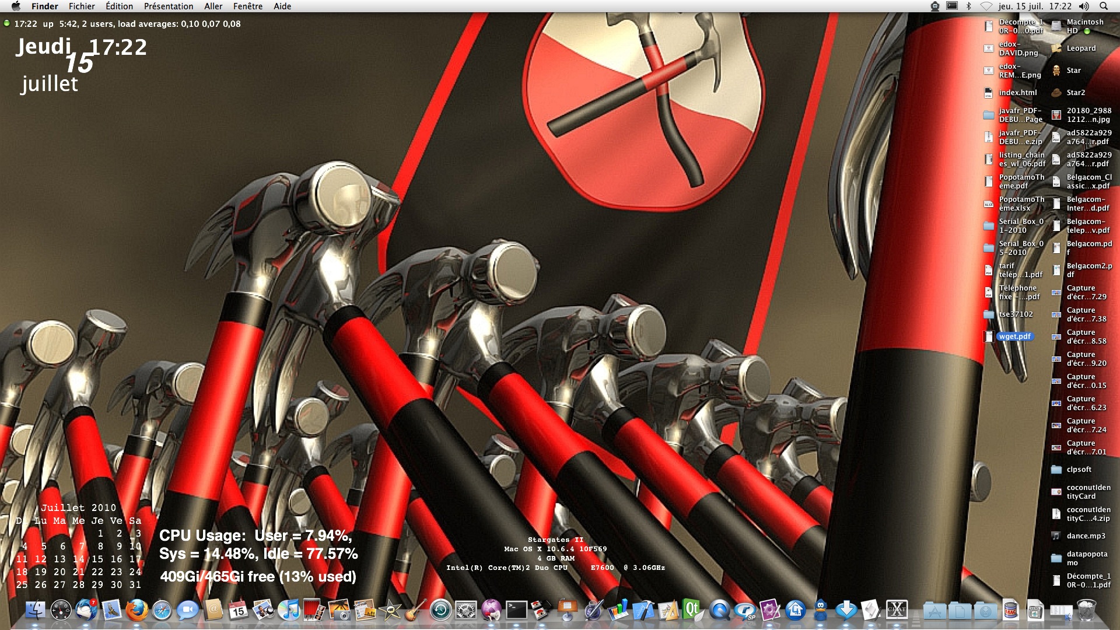Viewport: 1120px width, 630px height.
Task: Click the terminal icon in the menu bar
Action: tap(952, 6)
